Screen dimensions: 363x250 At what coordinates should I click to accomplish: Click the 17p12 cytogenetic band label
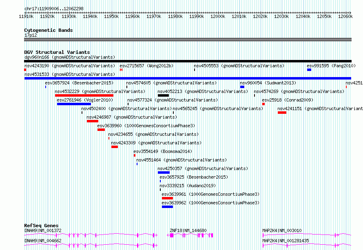click(31, 35)
